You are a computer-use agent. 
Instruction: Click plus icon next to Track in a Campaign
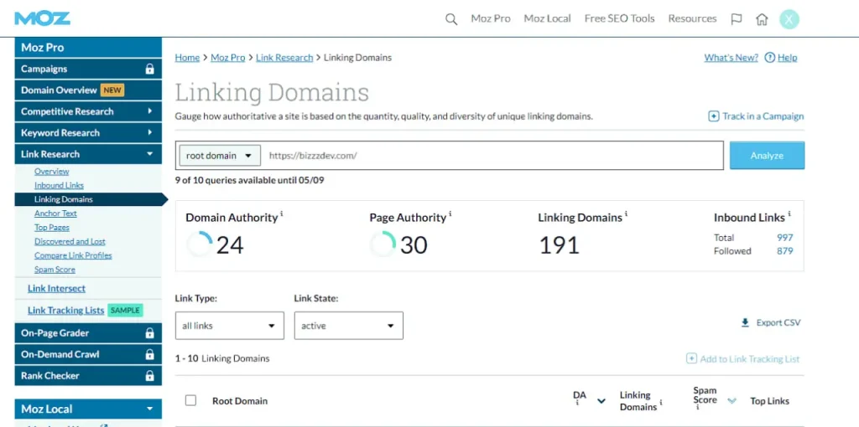click(713, 116)
